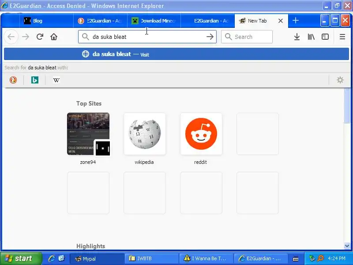Viewport: 353px width, 265px height.
Task: Click magnifier icon in Search box
Action: pos(228,37)
